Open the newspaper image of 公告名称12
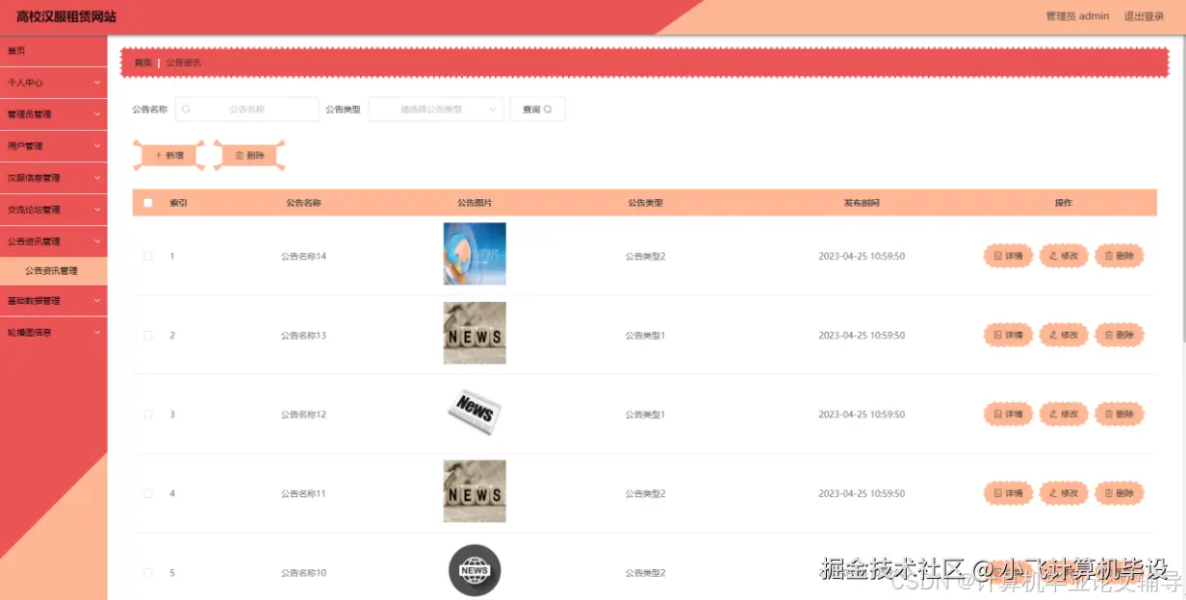 tap(475, 412)
